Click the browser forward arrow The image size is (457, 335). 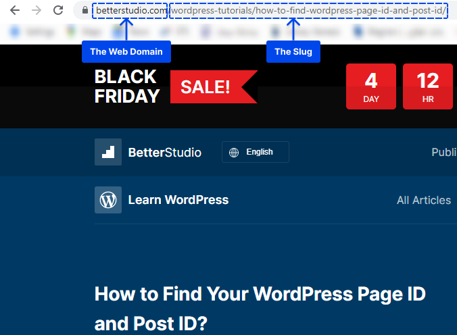(37, 11)
